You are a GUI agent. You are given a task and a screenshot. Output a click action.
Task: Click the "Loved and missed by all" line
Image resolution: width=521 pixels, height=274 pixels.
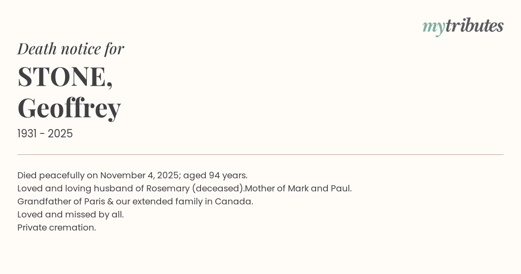tap(70, 214)
